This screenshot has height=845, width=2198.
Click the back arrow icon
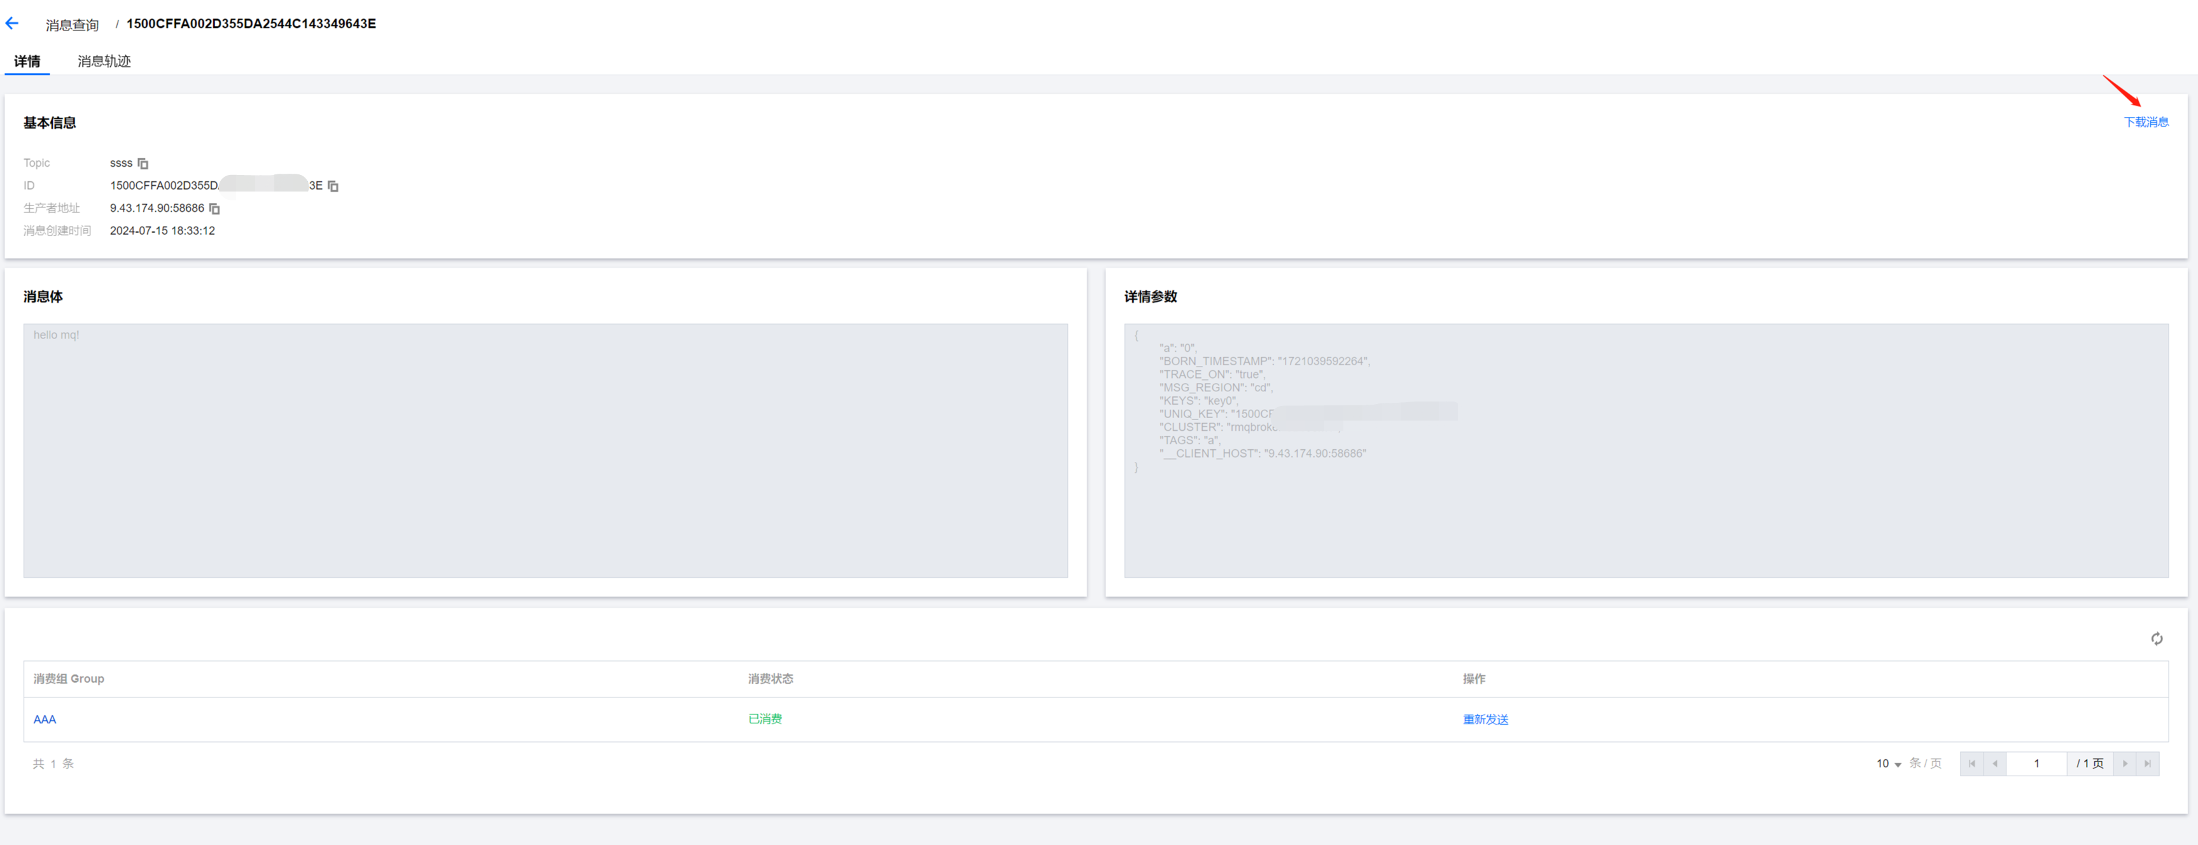(x=12, y=24)
